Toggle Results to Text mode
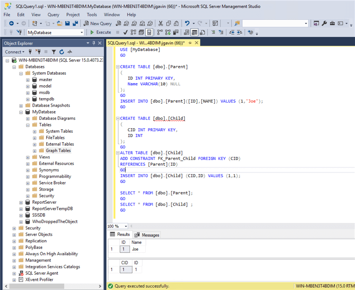This screenshot has width=355, height=290. pyautogui.click(x=187, y=32)
